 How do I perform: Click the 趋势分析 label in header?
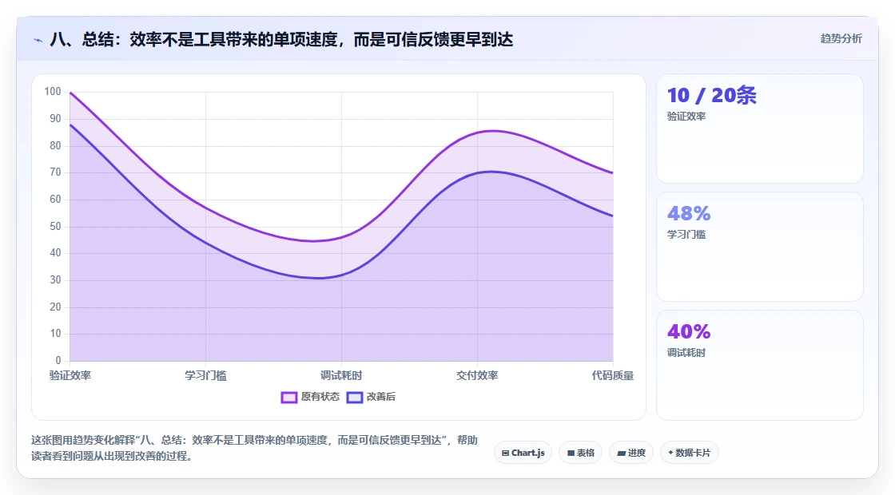tap(841, 39)
